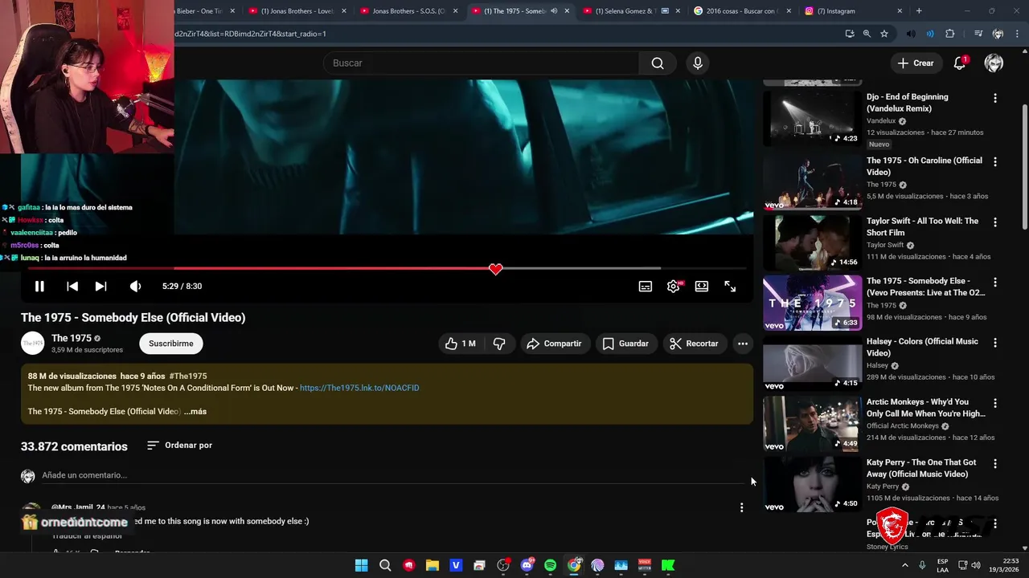Open the browser extensions puzzle icon
The image size is (1029, 578).
coord(949,34)
